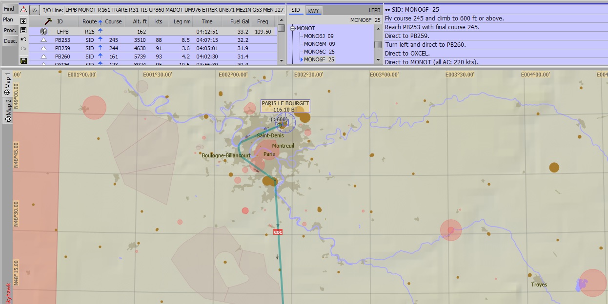This screenshot has height=304, width=608.
Task: Select MONO6J 09 procedure
Action: [x=319, y=36]
